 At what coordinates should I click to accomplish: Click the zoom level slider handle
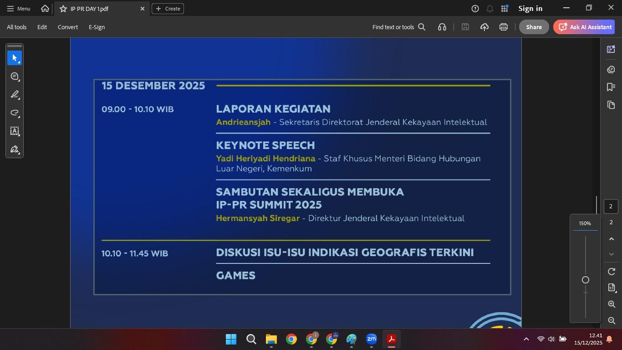tap(586, 280)
